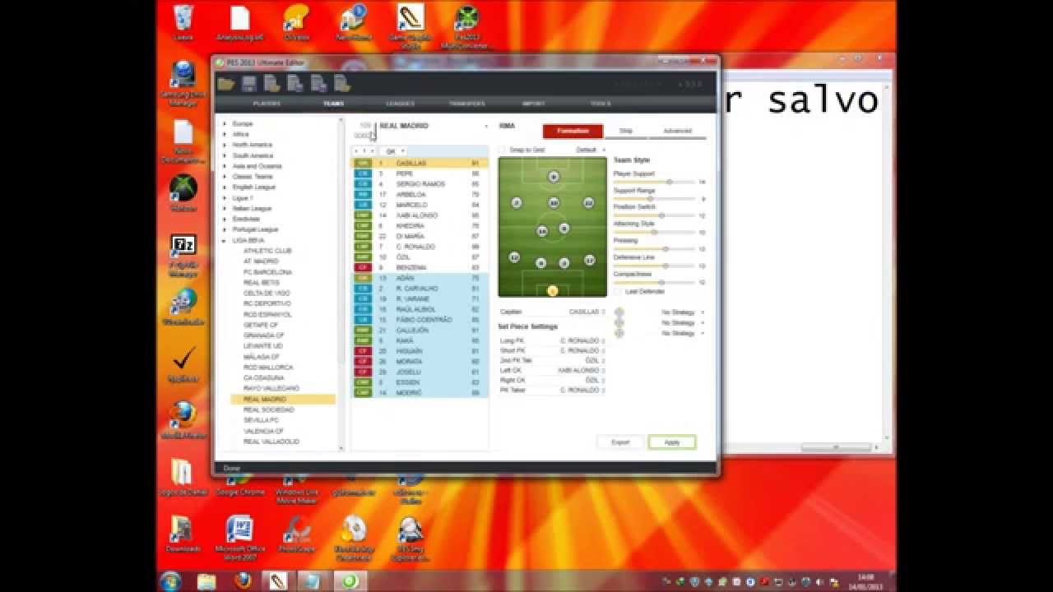The image size is (1053, 592).
Task: Open the Advanced tab
Action: point(677,131)
